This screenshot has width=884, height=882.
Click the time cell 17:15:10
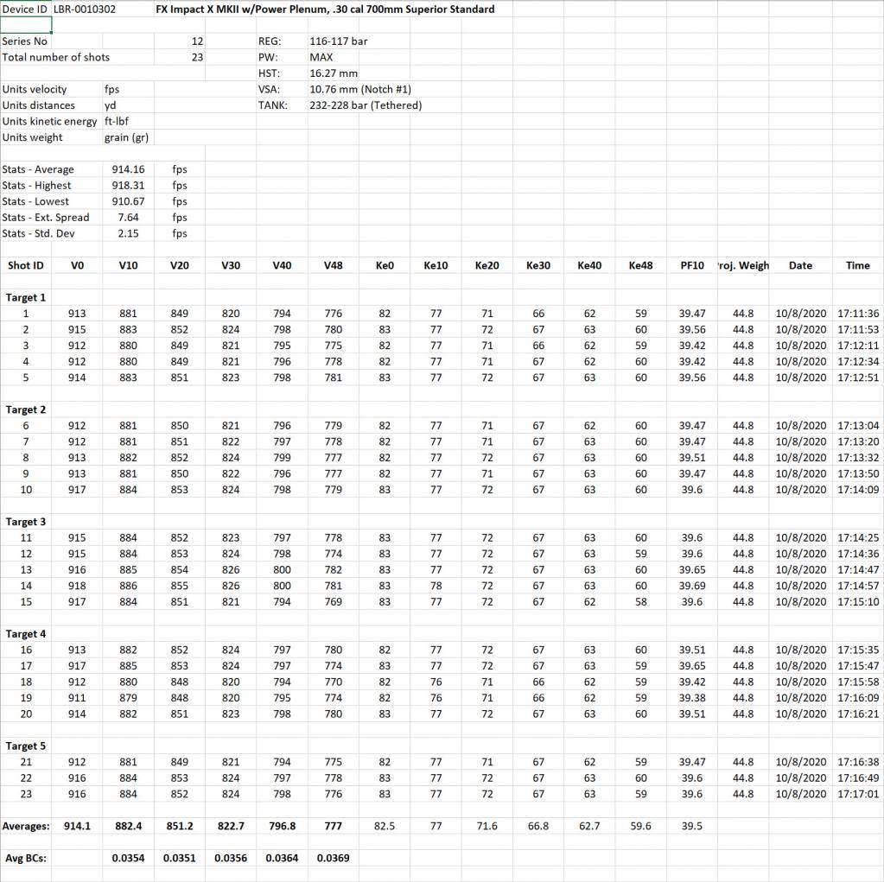858,601
